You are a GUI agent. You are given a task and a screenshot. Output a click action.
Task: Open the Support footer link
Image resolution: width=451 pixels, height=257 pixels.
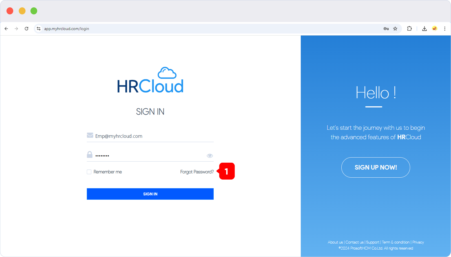pyautogui.click(x=373, y=242)
